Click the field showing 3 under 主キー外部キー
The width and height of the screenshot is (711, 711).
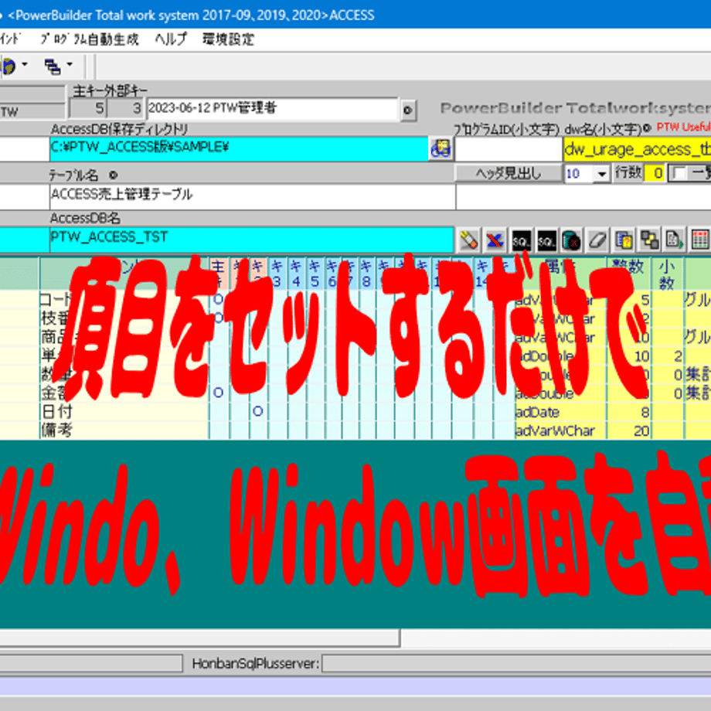126,109
